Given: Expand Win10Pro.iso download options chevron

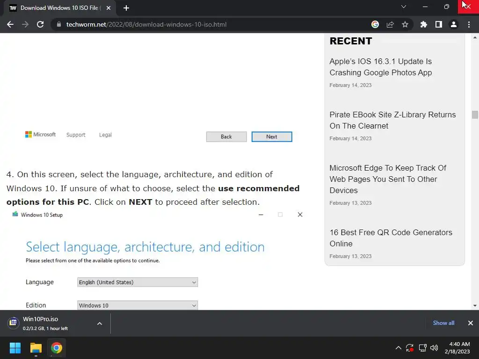Looking at the screenshot, I should tap(100, 323).
